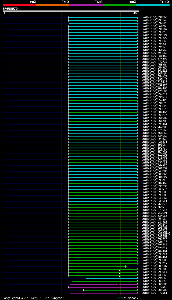Screen dimensions: 172x300
Task: Select the UniRef100_Q8S3N1-2 hit
Action: point(156,233)
